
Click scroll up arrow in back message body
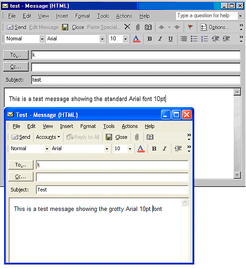pyautogui.click(x=237, y=92)
